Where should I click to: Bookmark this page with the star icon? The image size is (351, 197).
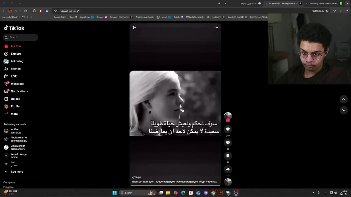pos(55,11)
